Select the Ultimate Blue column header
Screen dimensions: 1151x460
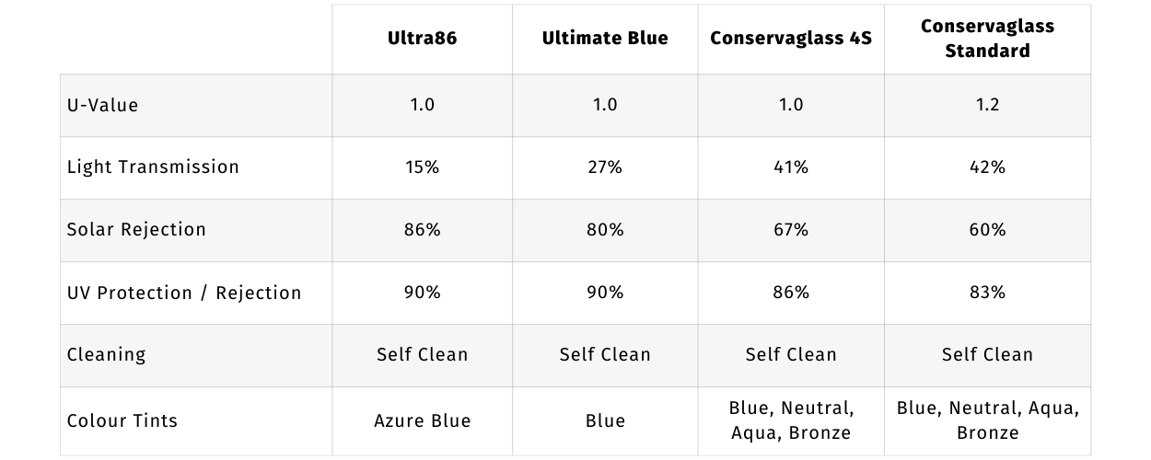pos(605,39)
